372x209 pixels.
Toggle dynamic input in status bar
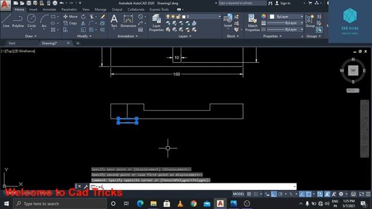coord(267,194)
